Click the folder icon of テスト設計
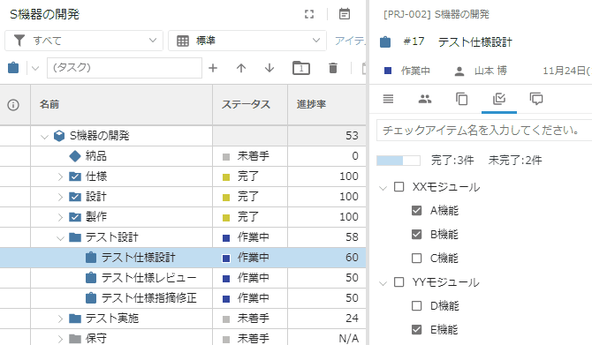The height and width of the screenshot is (345, 592). [x=75, y=237]
